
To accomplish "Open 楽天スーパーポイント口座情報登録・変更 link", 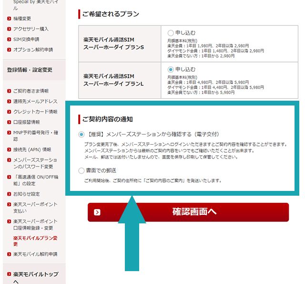I will [35, 225].
